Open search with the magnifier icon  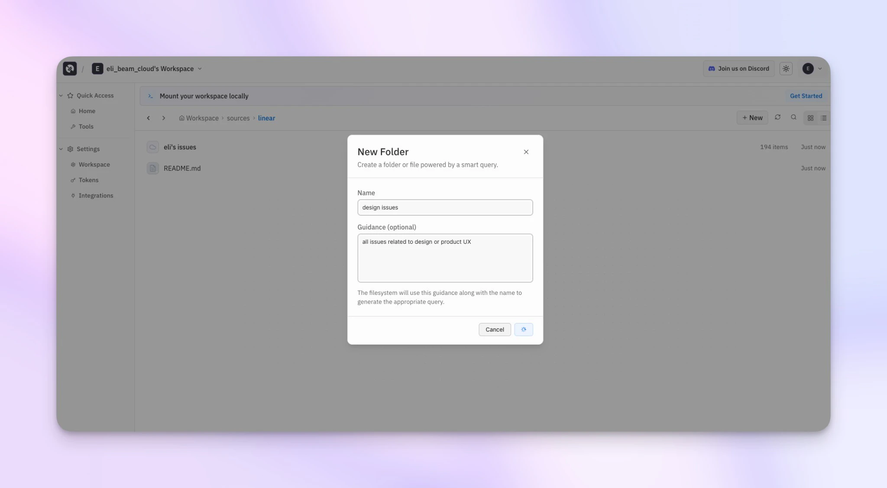coord(793,117)
